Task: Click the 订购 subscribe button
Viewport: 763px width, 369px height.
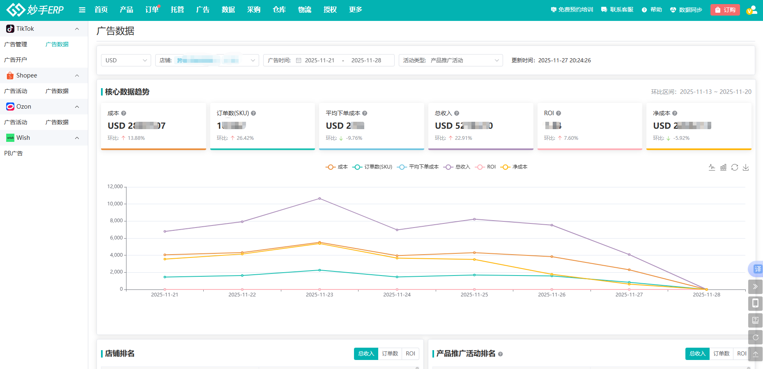Action: tap(725, 9)
